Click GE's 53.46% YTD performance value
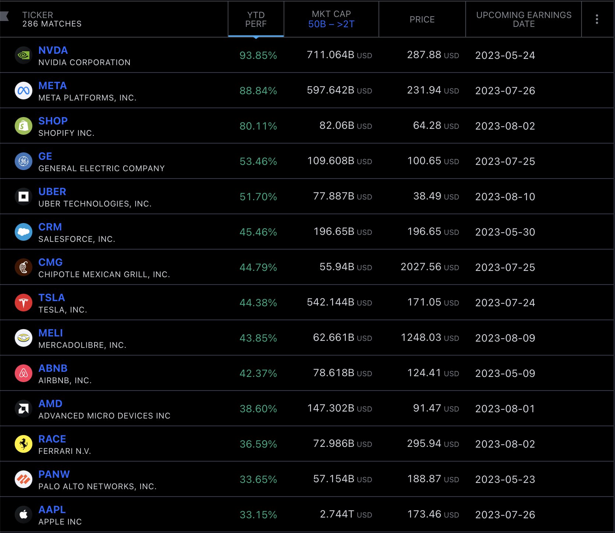The width and height of the screenshot is (615, 533). click(x=258, y=161)
